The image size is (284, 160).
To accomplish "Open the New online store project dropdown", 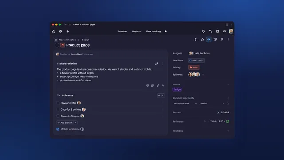I will (x=185, y=104).
